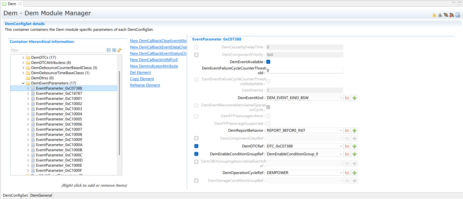Click the green plus beside DemOperationCycleRef

tap(355, 173)
